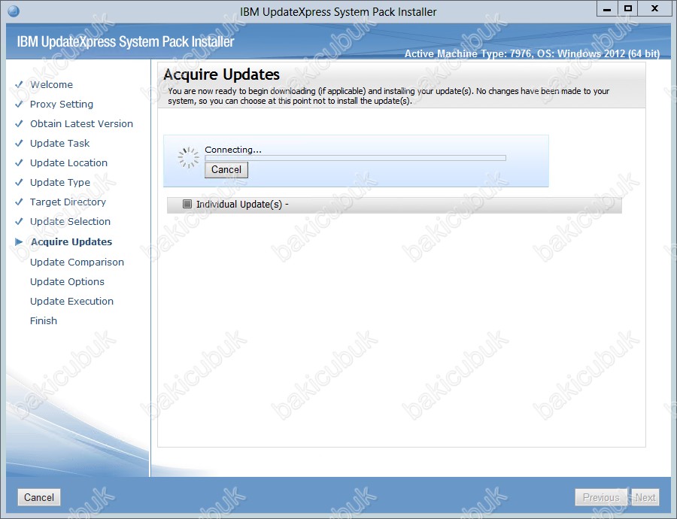
Task: Open the Update Options step
Action: 67,282
